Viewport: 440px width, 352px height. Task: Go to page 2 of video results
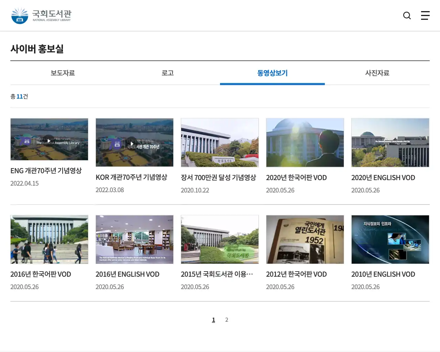pyautogui.click(x=227, y=320)
